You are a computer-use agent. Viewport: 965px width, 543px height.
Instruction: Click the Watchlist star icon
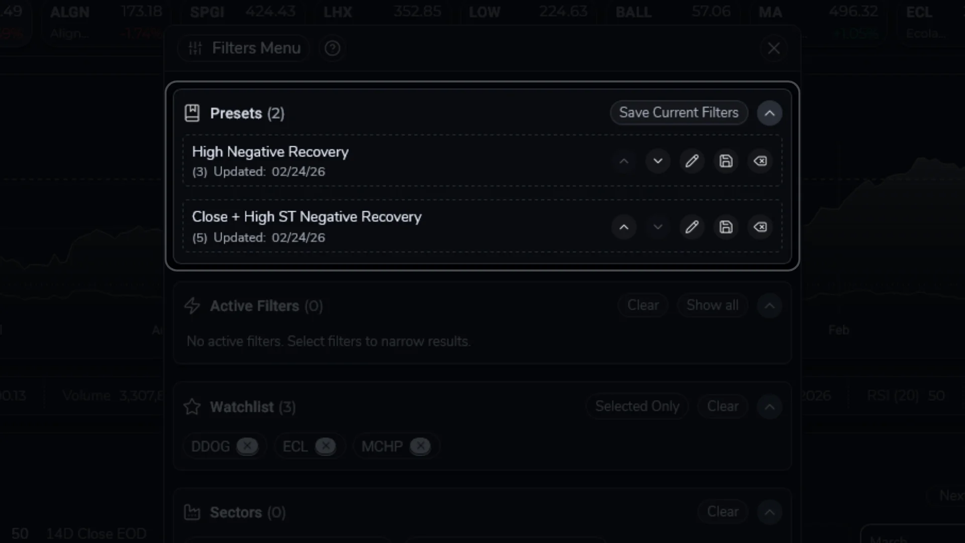click(x=192, y=407)
